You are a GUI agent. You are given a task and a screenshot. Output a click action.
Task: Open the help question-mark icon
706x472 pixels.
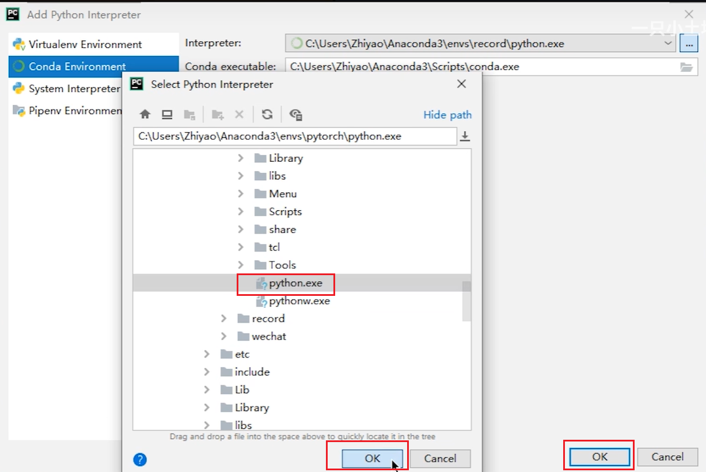pos(140,459)
